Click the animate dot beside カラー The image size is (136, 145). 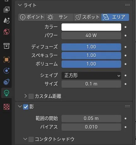[x=125, y=27]
